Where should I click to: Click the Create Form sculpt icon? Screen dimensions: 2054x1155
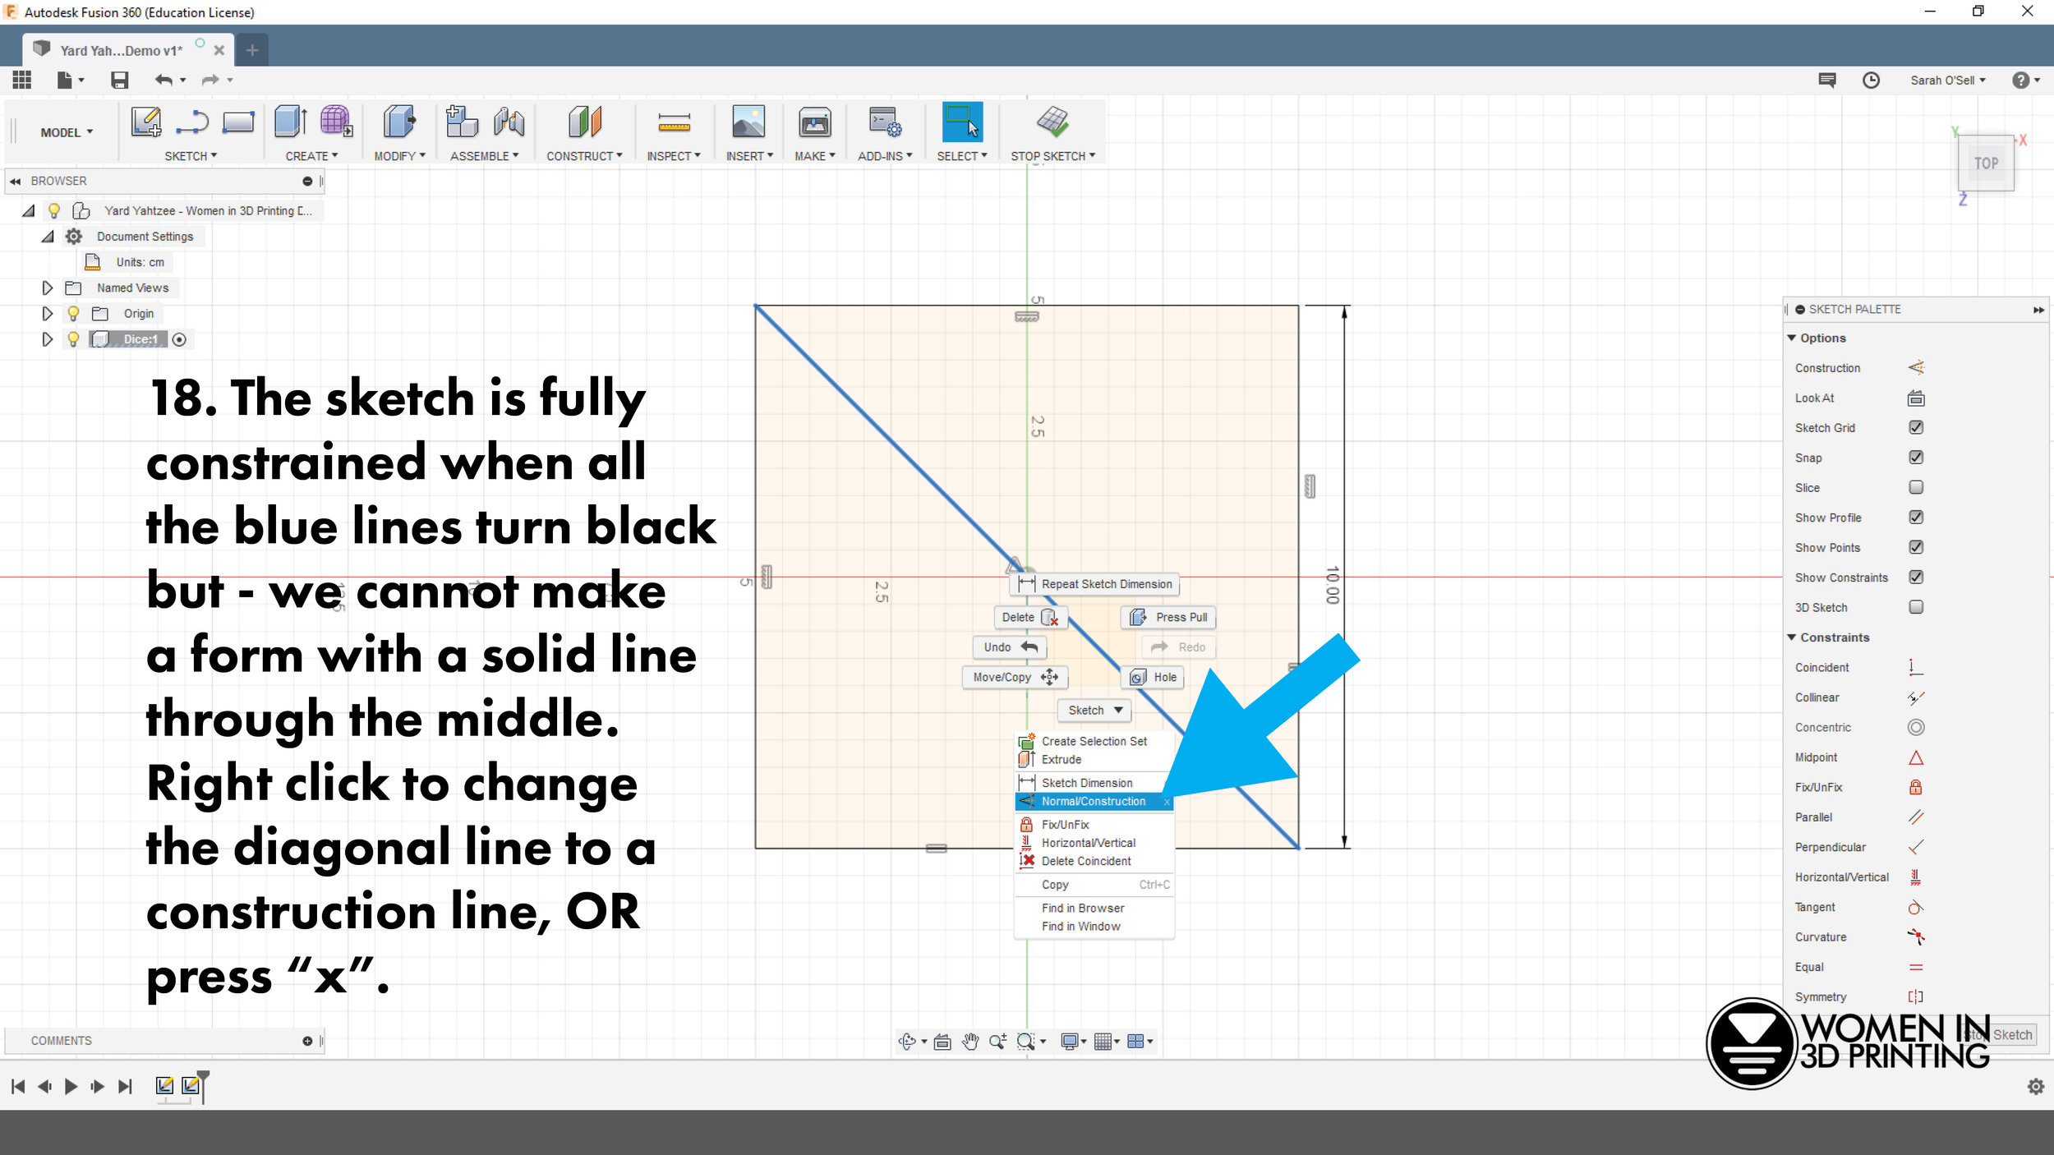(x=336, y=122)
